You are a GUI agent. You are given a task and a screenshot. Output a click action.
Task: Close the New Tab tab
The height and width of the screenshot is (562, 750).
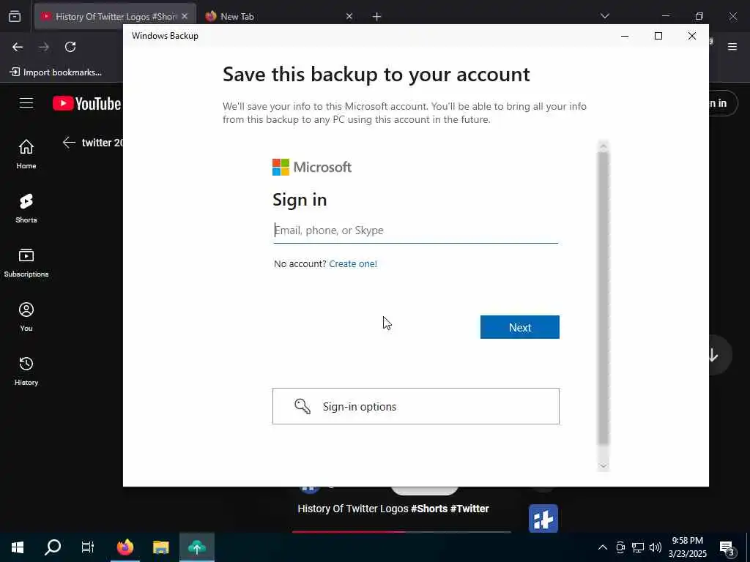pyautogui.click(x=349, y=16)
